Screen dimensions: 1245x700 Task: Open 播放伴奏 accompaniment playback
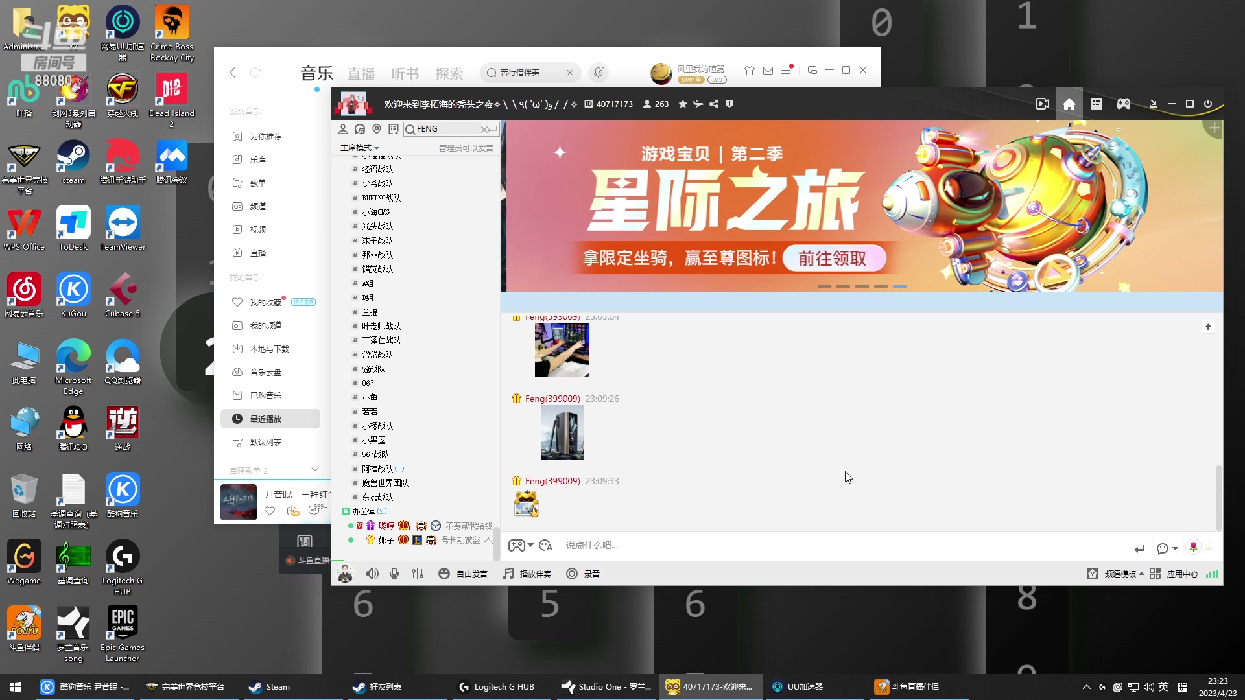tap(527, 573)
